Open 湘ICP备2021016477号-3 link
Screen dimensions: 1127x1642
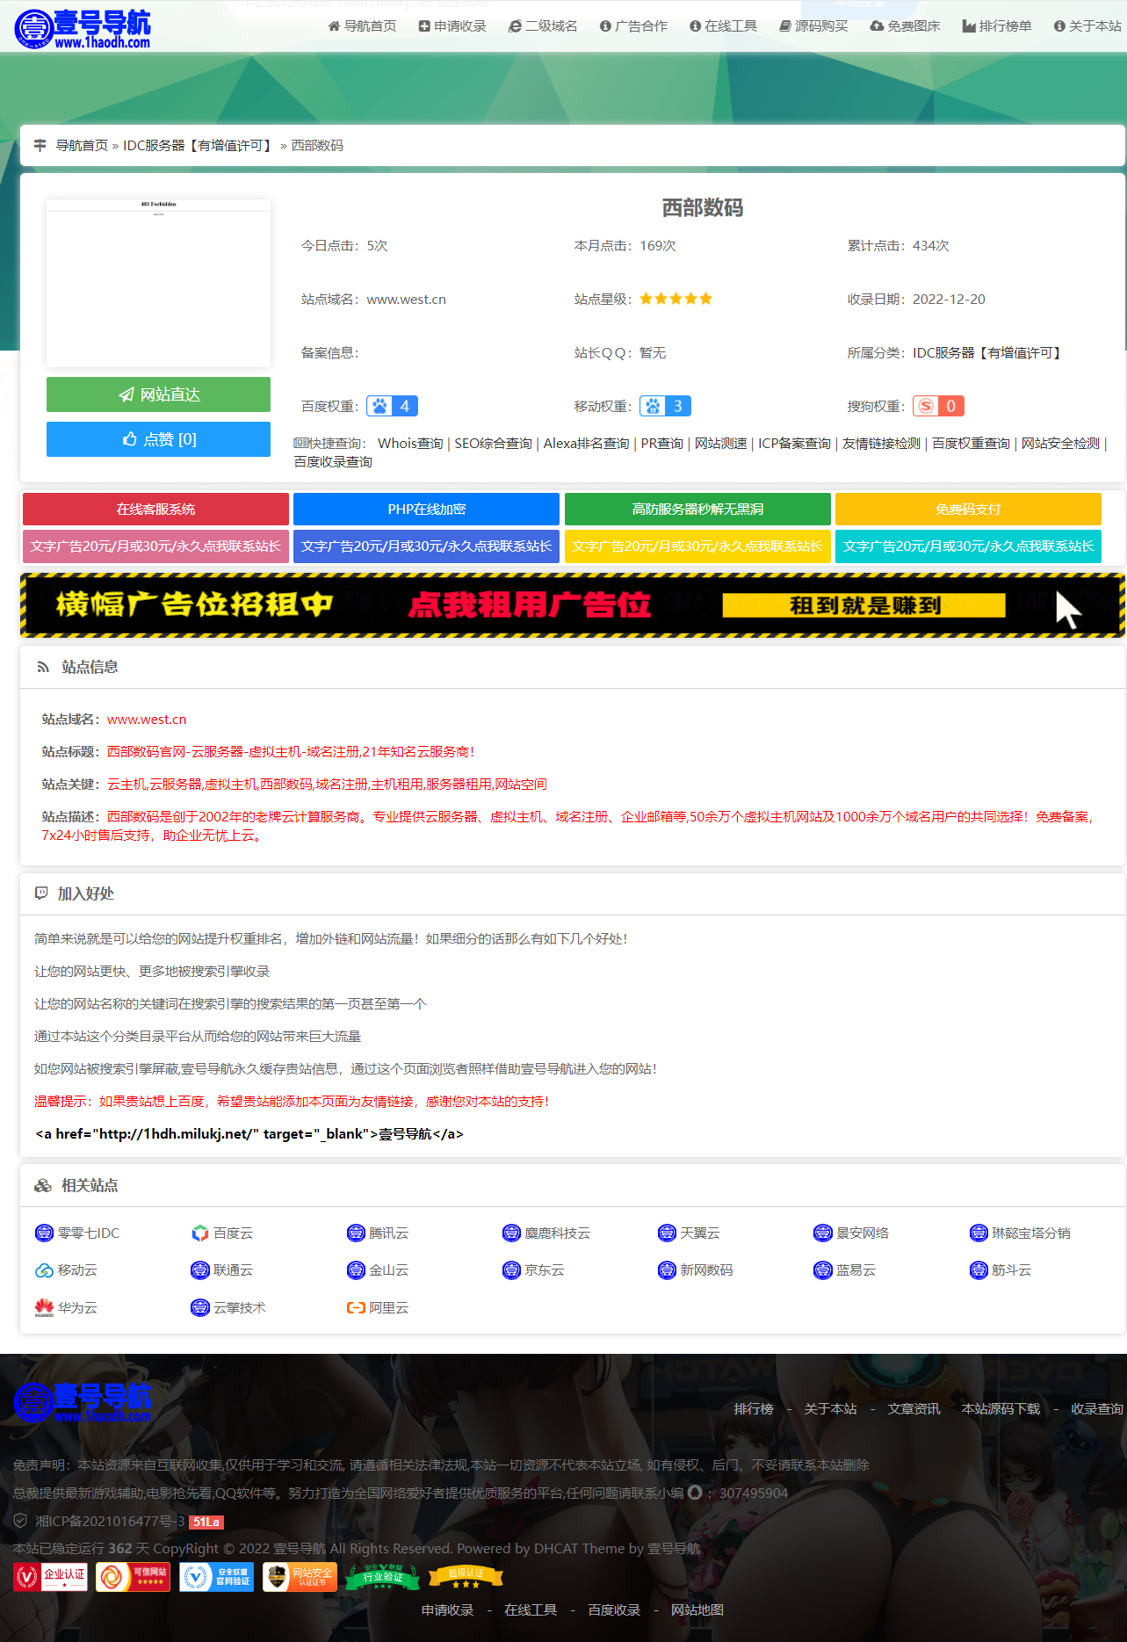(x=110, y=1522)
